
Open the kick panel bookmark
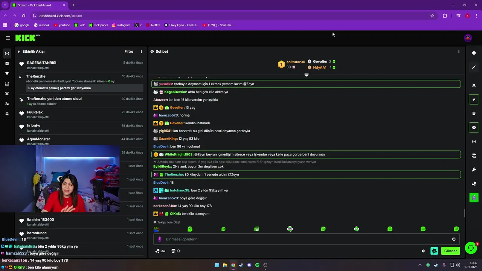(98, 25)
